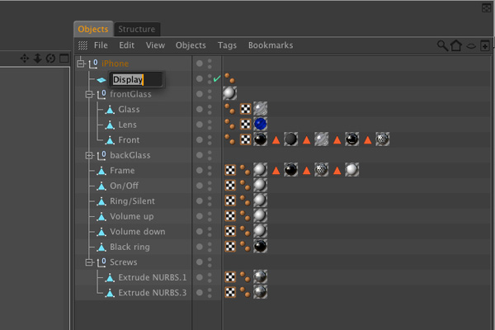Screen dimensions: 495x330
Task: Toggle the green checkmark on Display
Action: [216, 78]
